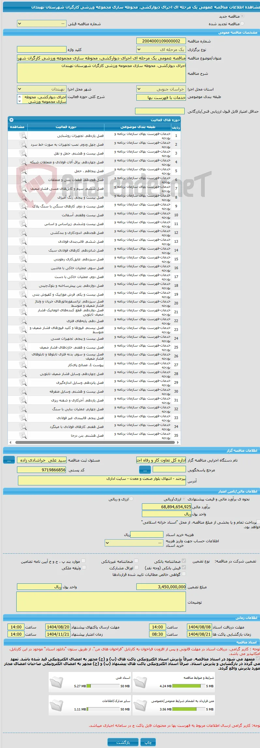Screen dimensions: 260x748
Task: Open the مرجع پاسخگویی lookup button
Action: tap(145, 470)
